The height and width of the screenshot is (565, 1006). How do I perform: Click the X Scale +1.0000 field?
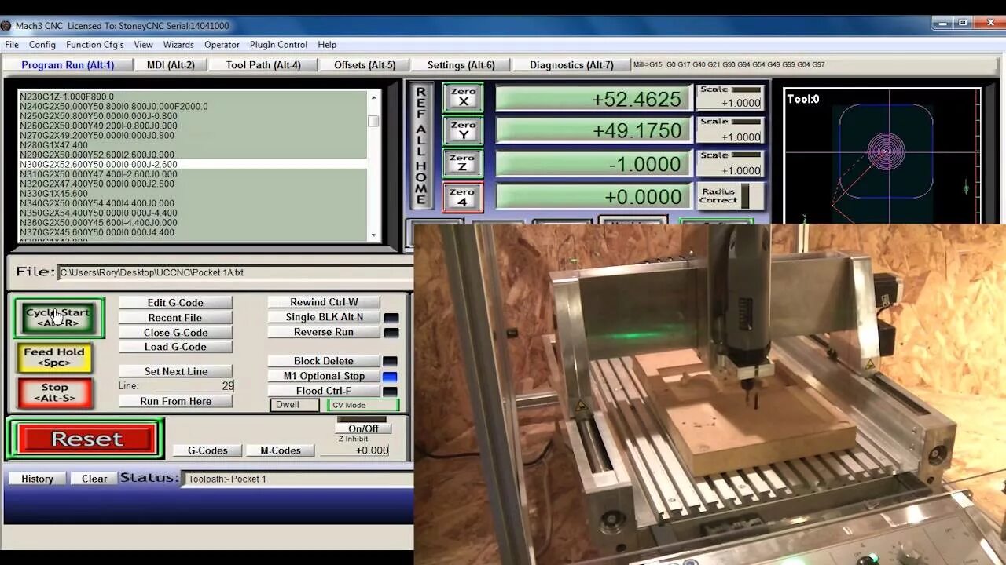[731, 103]
